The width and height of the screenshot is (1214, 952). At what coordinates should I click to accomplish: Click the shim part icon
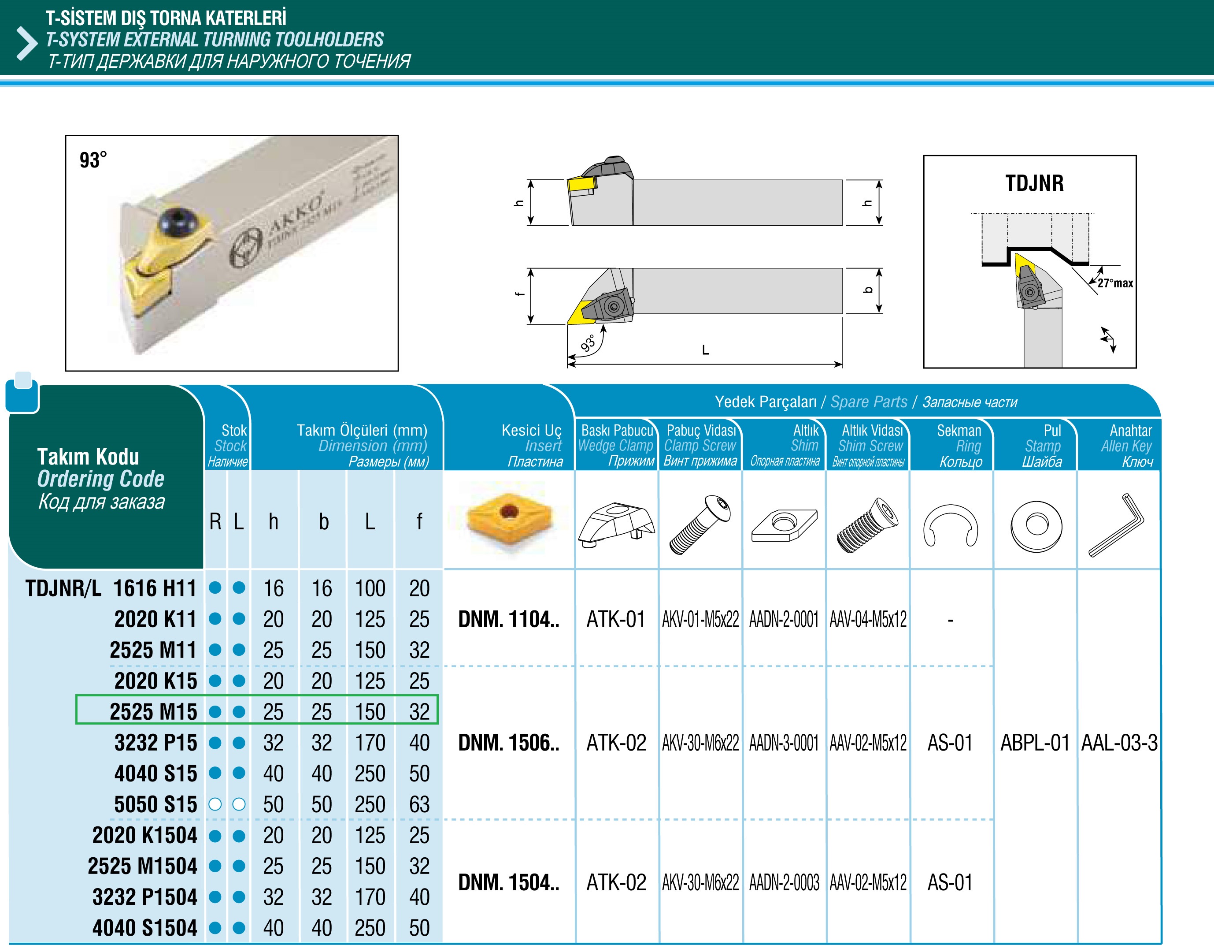point(784,525)
